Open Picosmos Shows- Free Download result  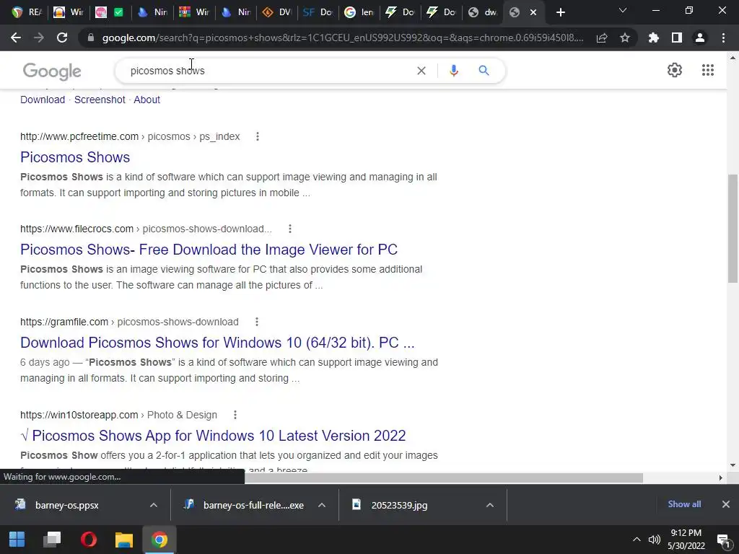[x=209, y=250]
